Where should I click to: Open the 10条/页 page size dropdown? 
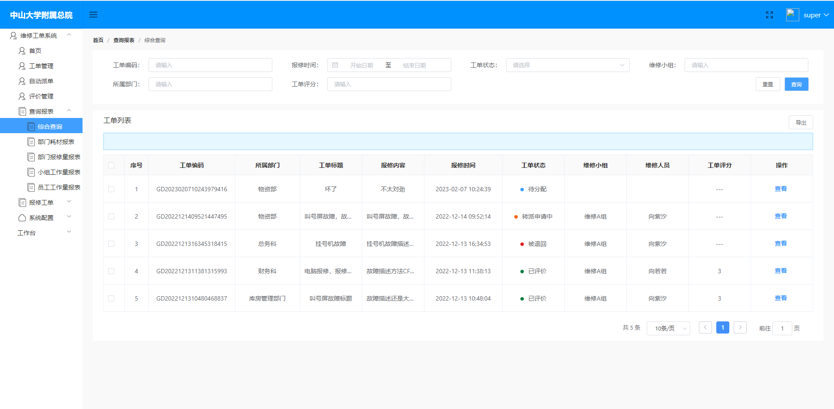tap(669, 328)
